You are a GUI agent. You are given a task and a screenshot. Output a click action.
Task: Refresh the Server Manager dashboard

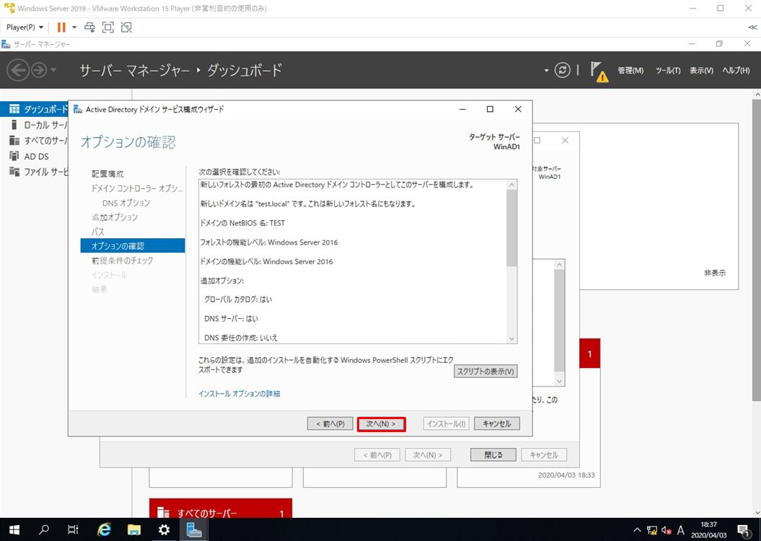coord(562,71)
